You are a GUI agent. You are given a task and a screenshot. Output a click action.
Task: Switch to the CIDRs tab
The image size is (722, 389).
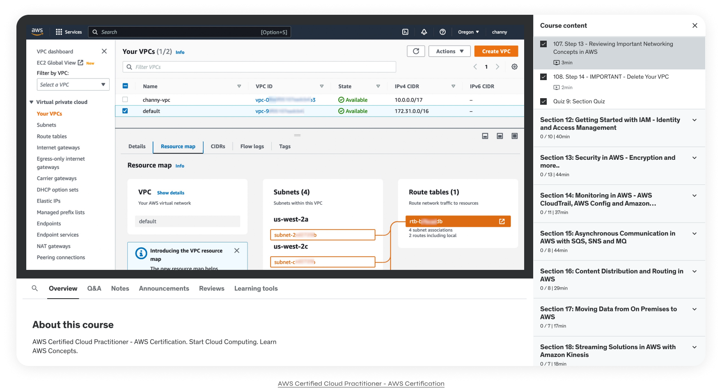tap(218, 146)
